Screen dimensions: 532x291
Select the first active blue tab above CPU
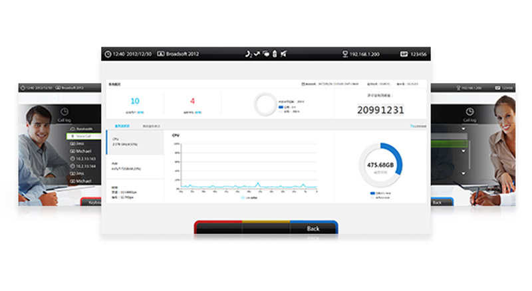122,126
